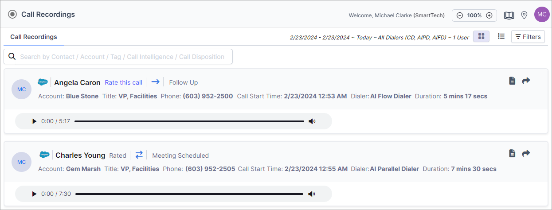Increase zoom with the plus button

pyautogui.click(x=489, y=15)
